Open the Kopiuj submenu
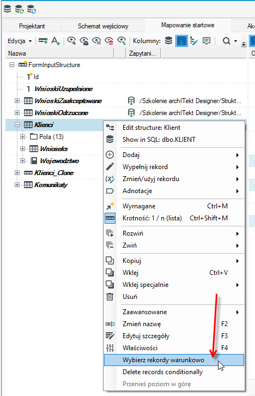Screen dimensions: 255x396 click(174, 261)
